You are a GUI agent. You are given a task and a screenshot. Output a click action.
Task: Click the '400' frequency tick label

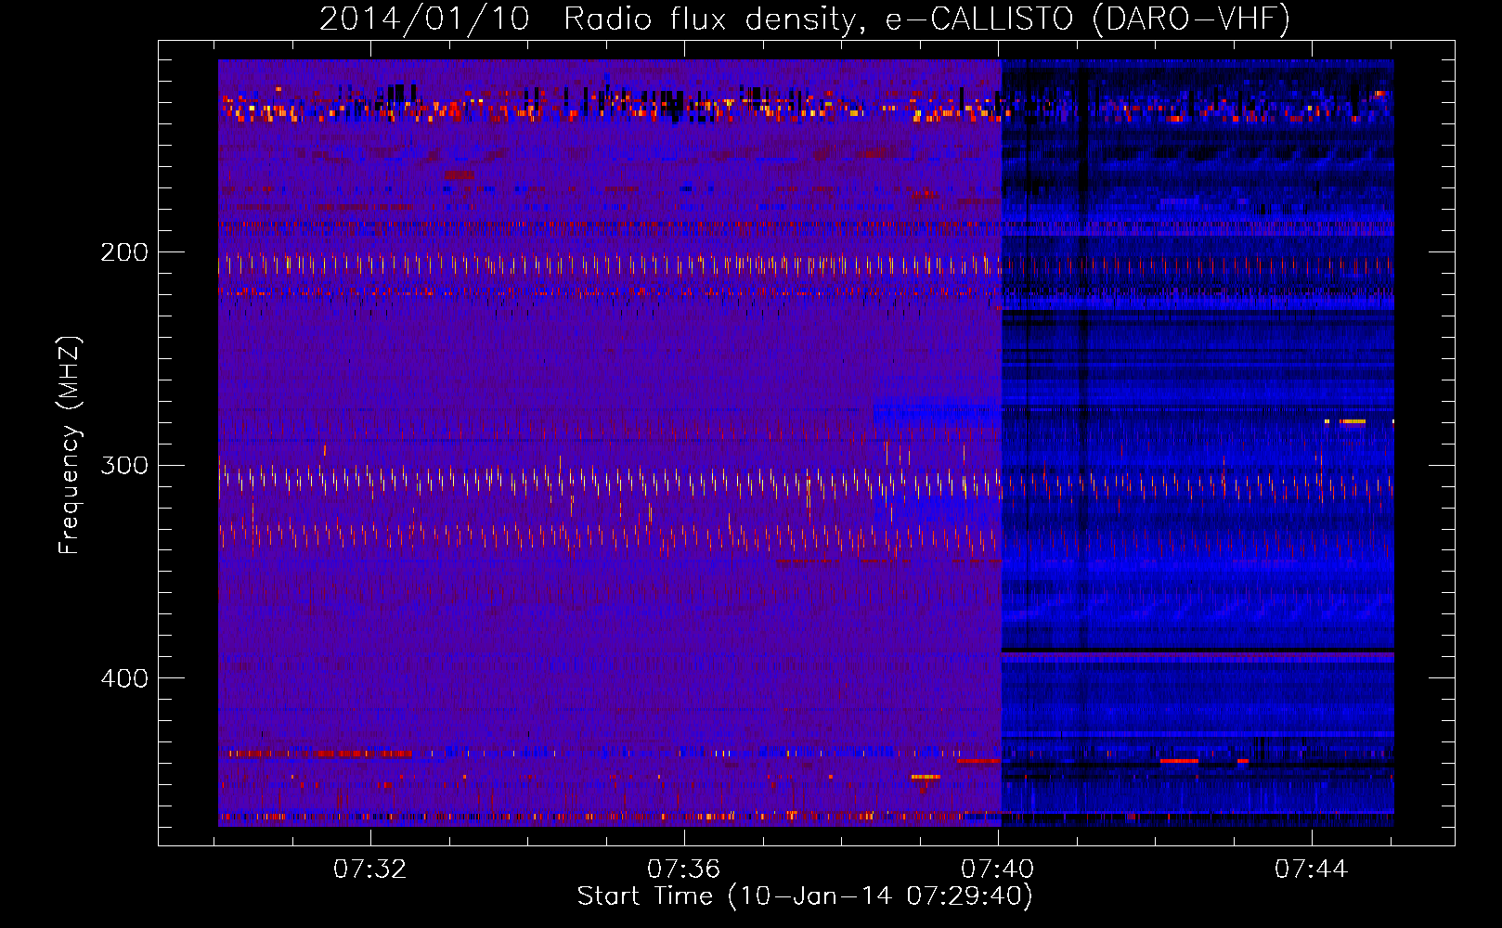pos(124,678)
